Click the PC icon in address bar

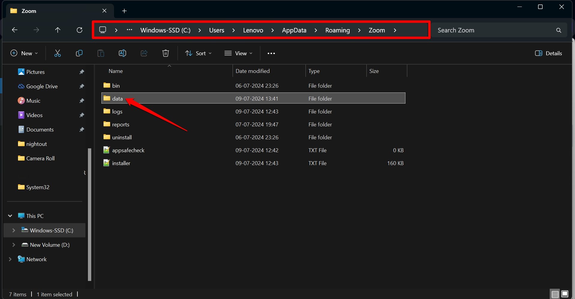point(103,30)
